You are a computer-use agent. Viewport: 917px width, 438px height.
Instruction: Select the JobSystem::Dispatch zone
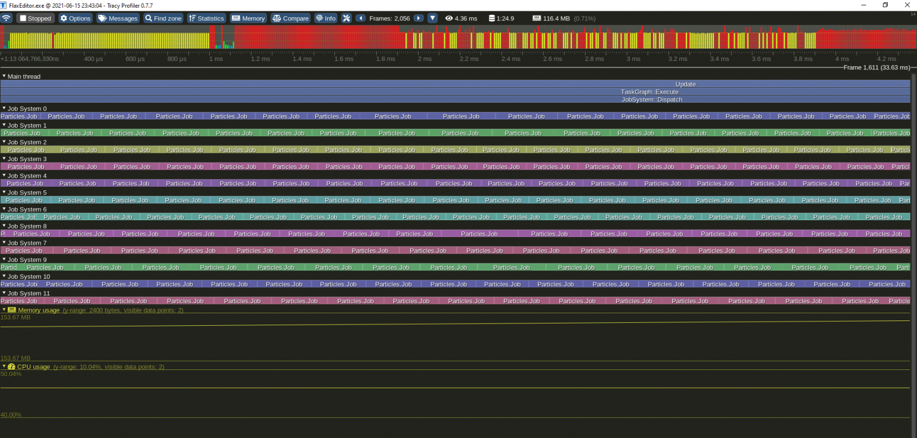455,100
